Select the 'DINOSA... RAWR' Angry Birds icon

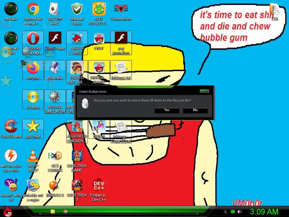coord(99,72)
